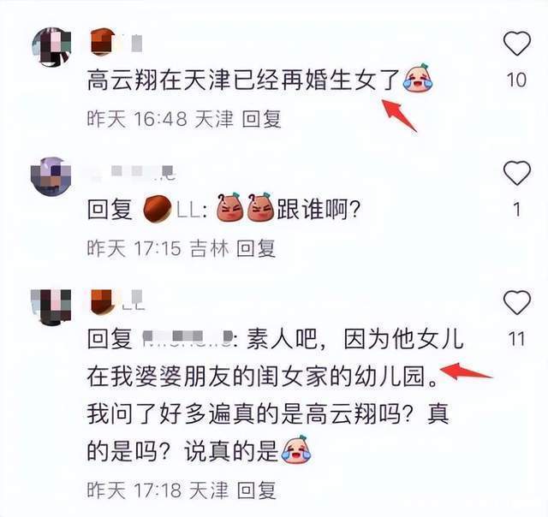The height and width of the screenshot is (517, 548).
Task: Open the first commenter's username
Action: coord(116,42)
